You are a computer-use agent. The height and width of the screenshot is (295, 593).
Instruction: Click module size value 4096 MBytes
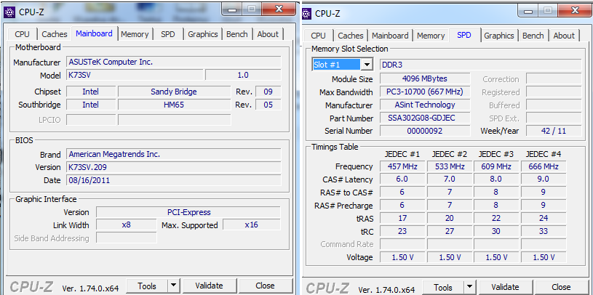tap(425, 78)
